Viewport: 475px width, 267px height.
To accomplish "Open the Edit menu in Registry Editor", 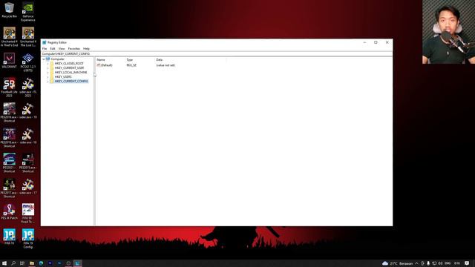I will pyautogui.click(x=53, y=48).
